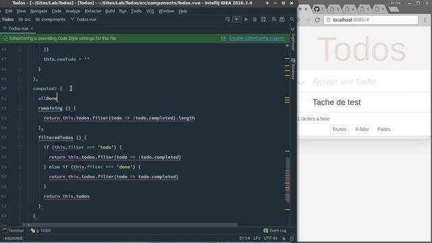Click the Search Everywhere magnifier icon

coord(292,20)
